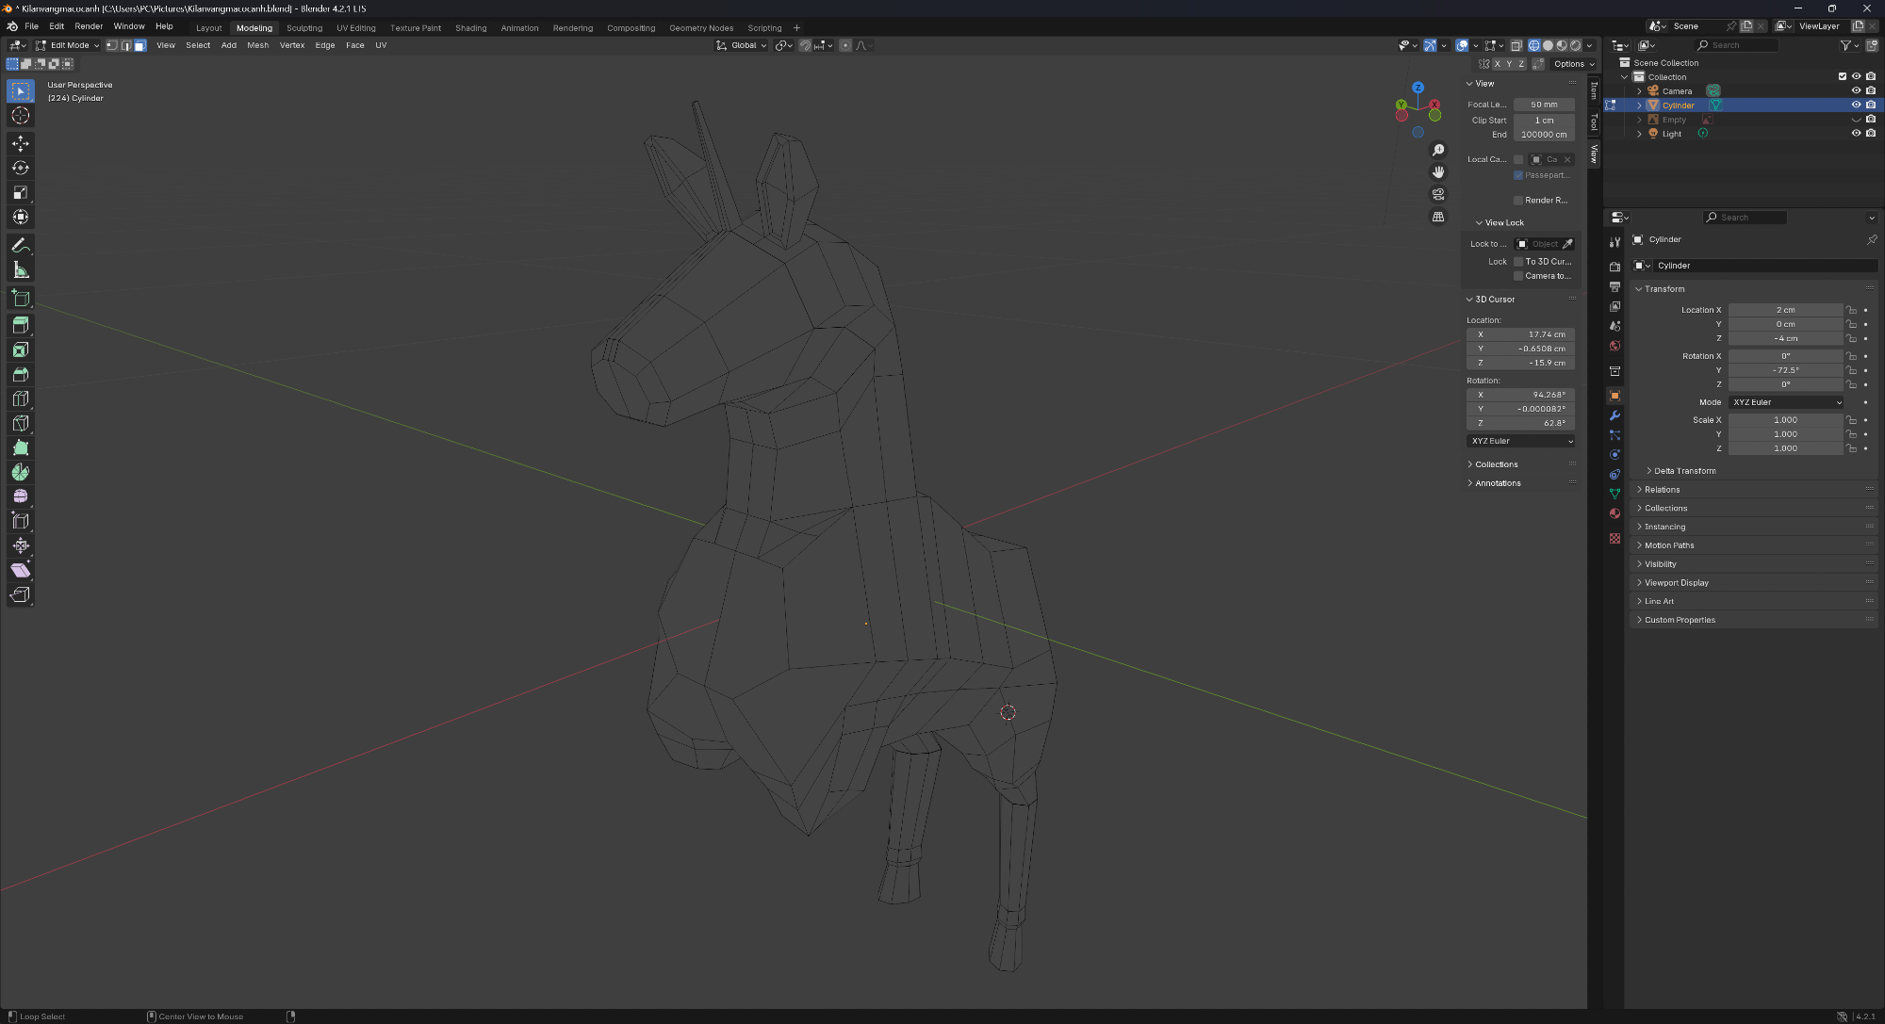Expand the Delta Transform section
The width and height of the screenshot is (1885, 1024).
pos(1683,471)
